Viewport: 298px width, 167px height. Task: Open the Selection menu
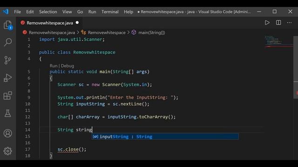(x=48, y=12)
